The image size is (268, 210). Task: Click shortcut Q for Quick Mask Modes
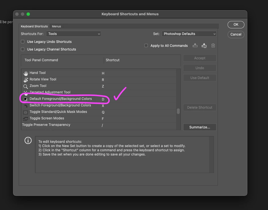click(x=103, y=112)
